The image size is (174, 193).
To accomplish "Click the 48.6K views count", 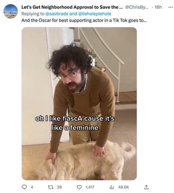I will 123,187.
